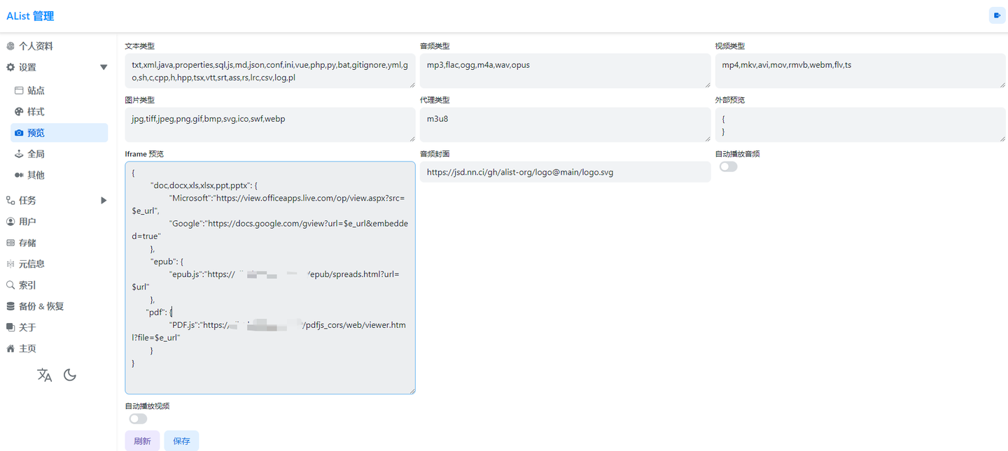
Task: Click the icon beside 元信息
Action: tap(10, 264)
